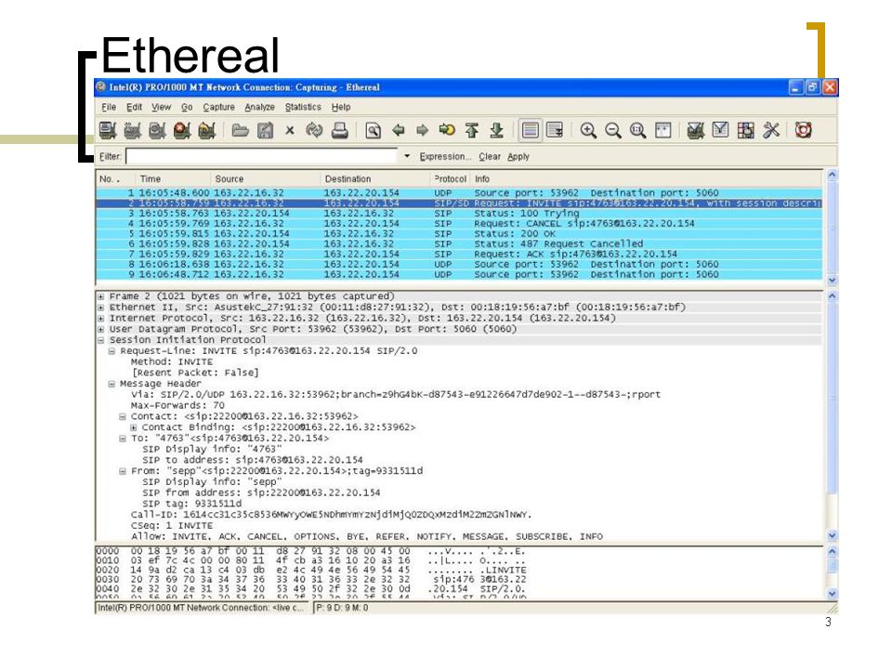Edit capture filters toolbar icon
The image size is (892, 669).
click(x=695, y=130)
